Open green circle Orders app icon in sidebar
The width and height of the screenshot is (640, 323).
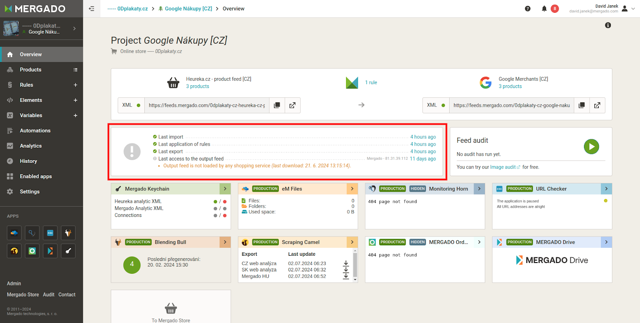(x=32, y=251)
